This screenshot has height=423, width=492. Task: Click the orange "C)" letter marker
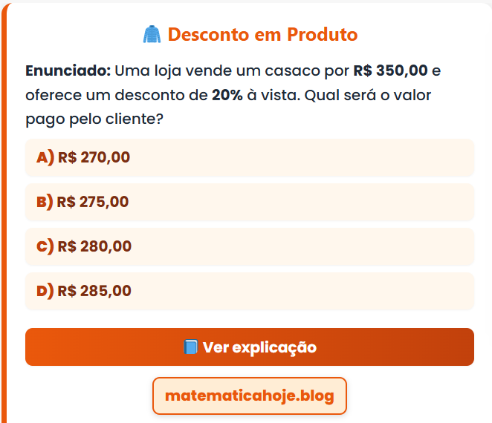pos(45,246)
